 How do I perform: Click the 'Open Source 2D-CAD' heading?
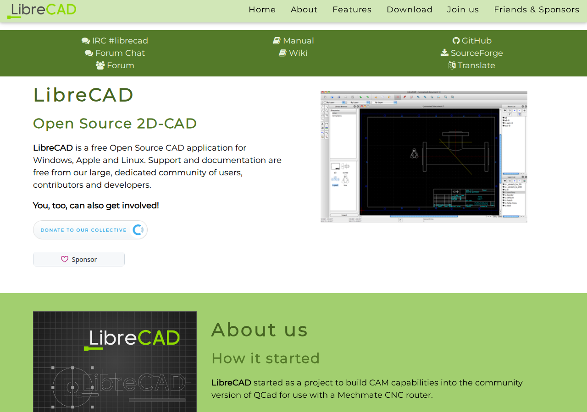pos(115,124)
